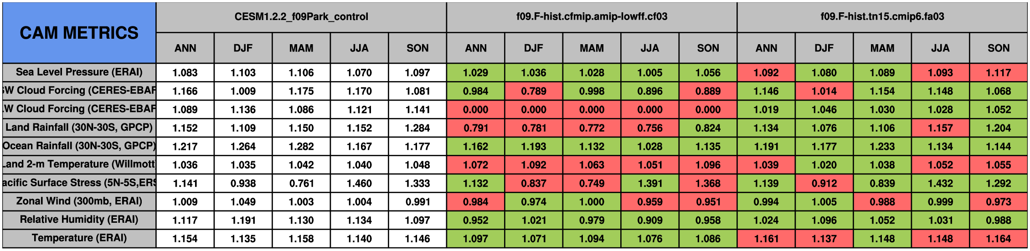
Task: Open the Ocean Rainfall (30N-30S, GPCP) row label
Action: (x=79, y=146)
